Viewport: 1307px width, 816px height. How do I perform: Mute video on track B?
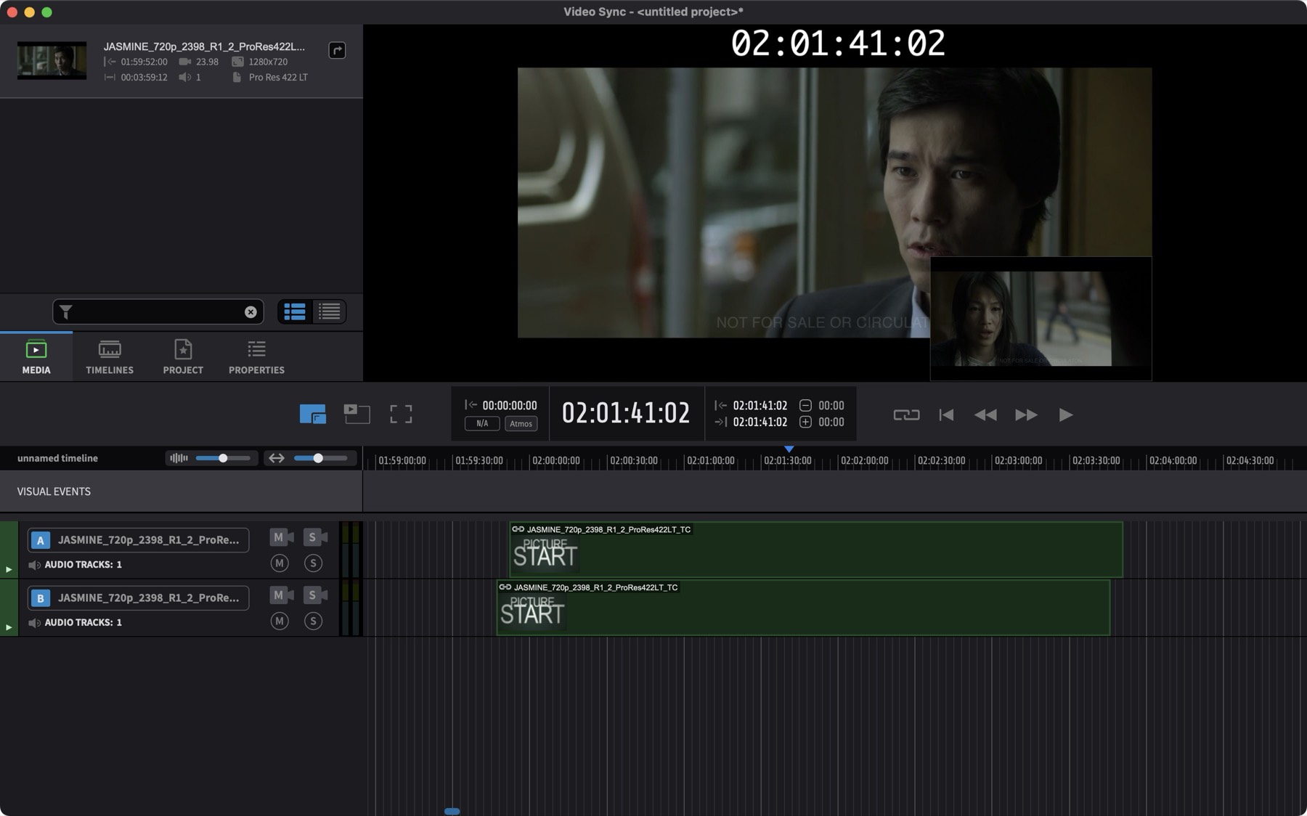[282, 595]
